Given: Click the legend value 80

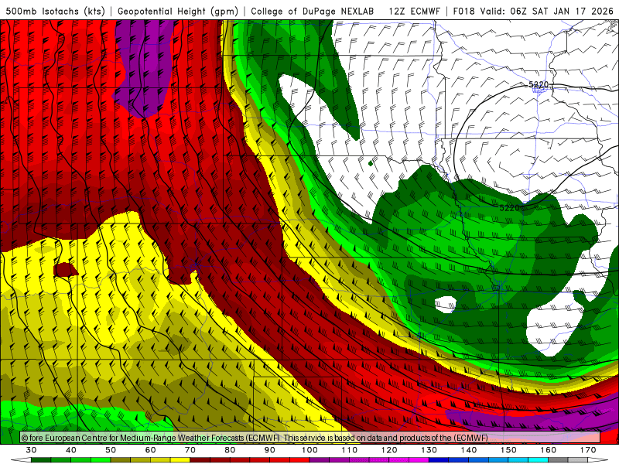Looking at the screenshot, I should 230,450.
